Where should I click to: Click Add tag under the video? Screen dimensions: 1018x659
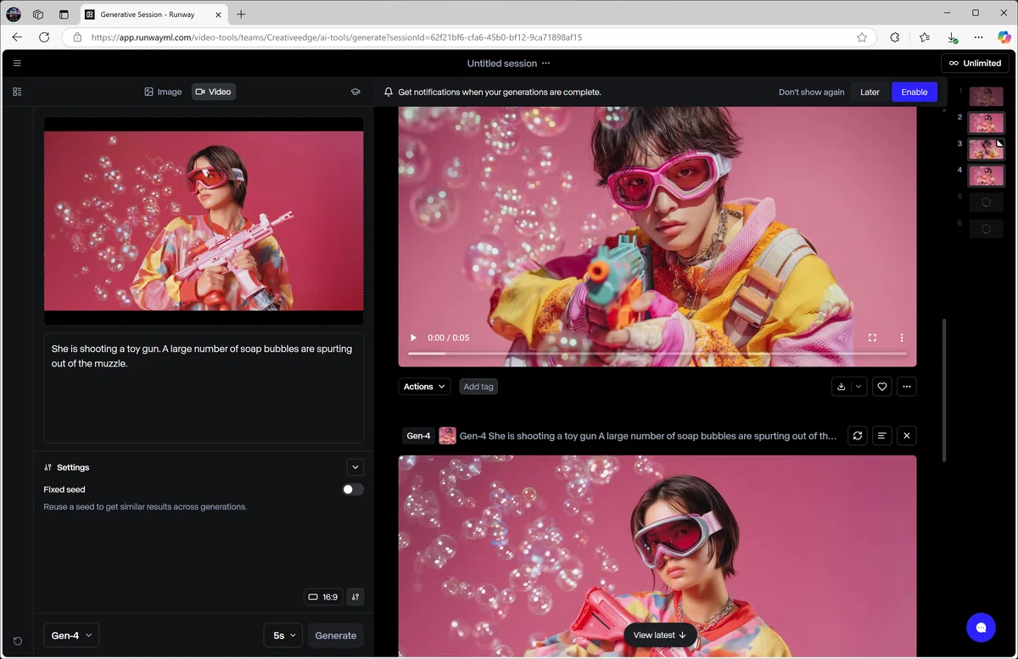[478, 387]
